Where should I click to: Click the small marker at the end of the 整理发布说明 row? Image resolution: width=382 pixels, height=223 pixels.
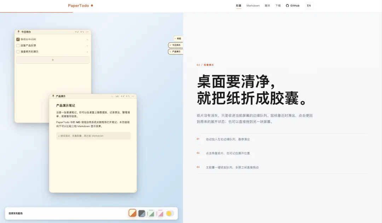click(x=87, y=40)
